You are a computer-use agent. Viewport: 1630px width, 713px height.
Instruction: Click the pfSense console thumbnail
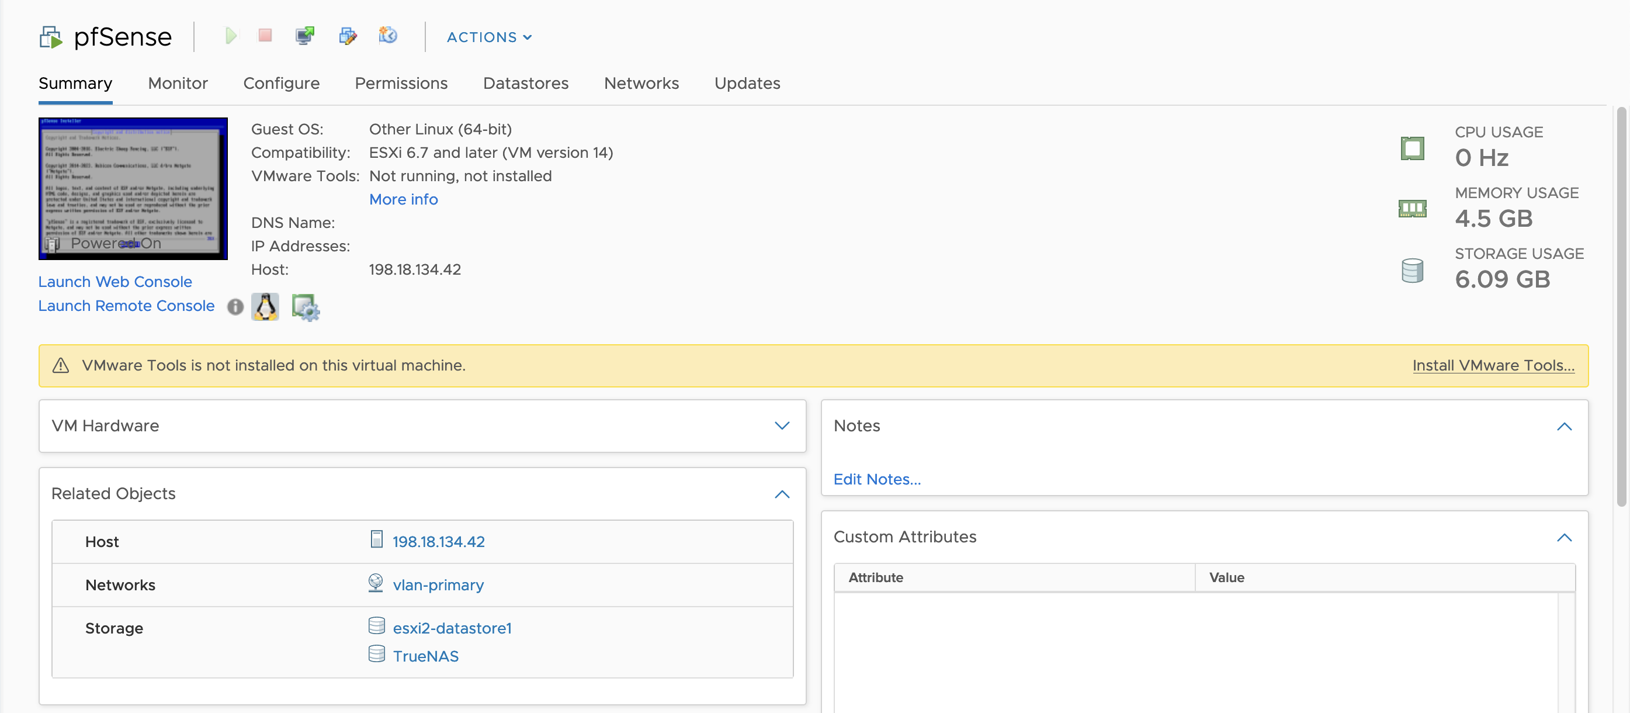[x=133, y=188]
